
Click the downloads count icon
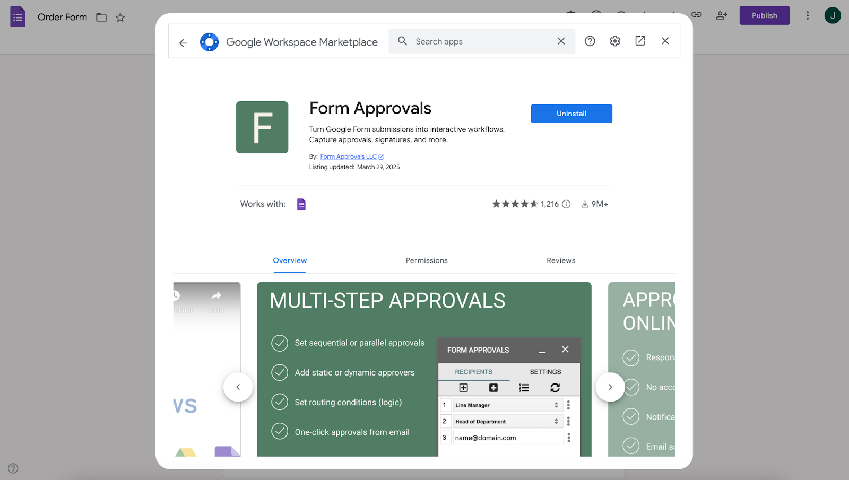coord(585,204)
